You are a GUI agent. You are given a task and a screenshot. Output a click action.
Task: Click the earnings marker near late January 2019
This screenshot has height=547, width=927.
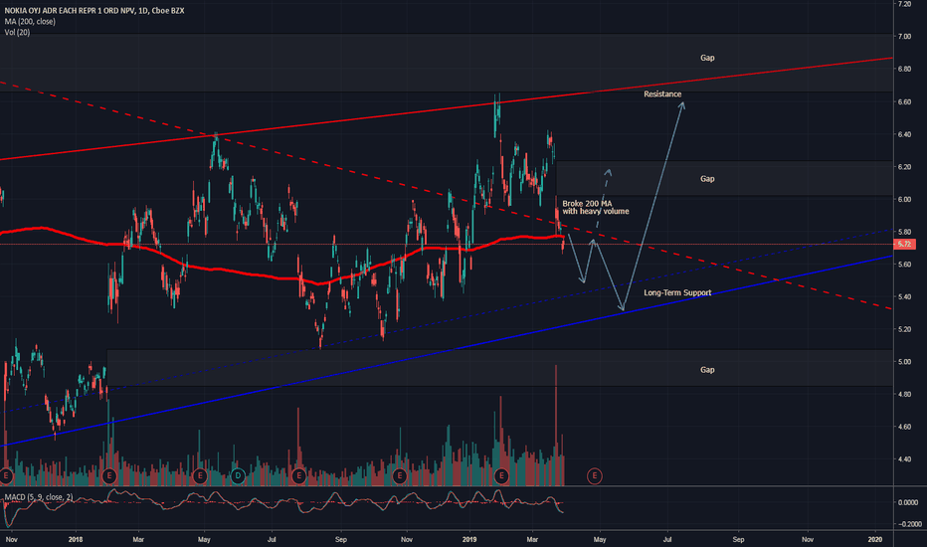501,475
